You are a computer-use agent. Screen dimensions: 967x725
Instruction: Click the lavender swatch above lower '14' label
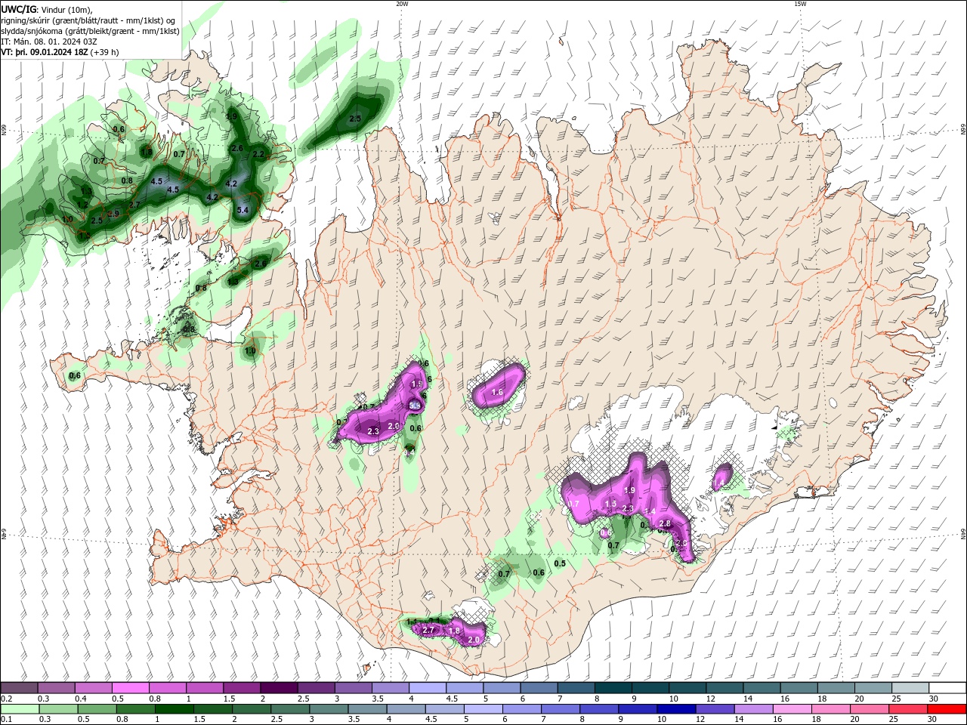click(x=753, y=709)
